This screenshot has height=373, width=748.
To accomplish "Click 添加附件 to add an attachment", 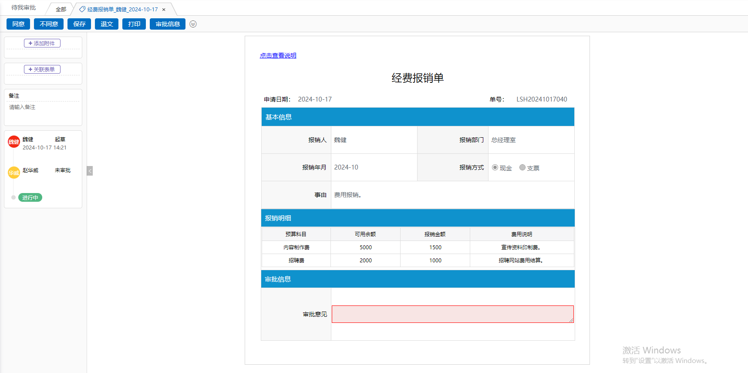I will coord(42,43).
